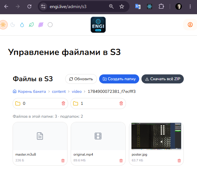This screenshot has width=197, height=185.
Task: Navigate to content breadcrumb
Action: pyautogui.click(x=59, y=91)
